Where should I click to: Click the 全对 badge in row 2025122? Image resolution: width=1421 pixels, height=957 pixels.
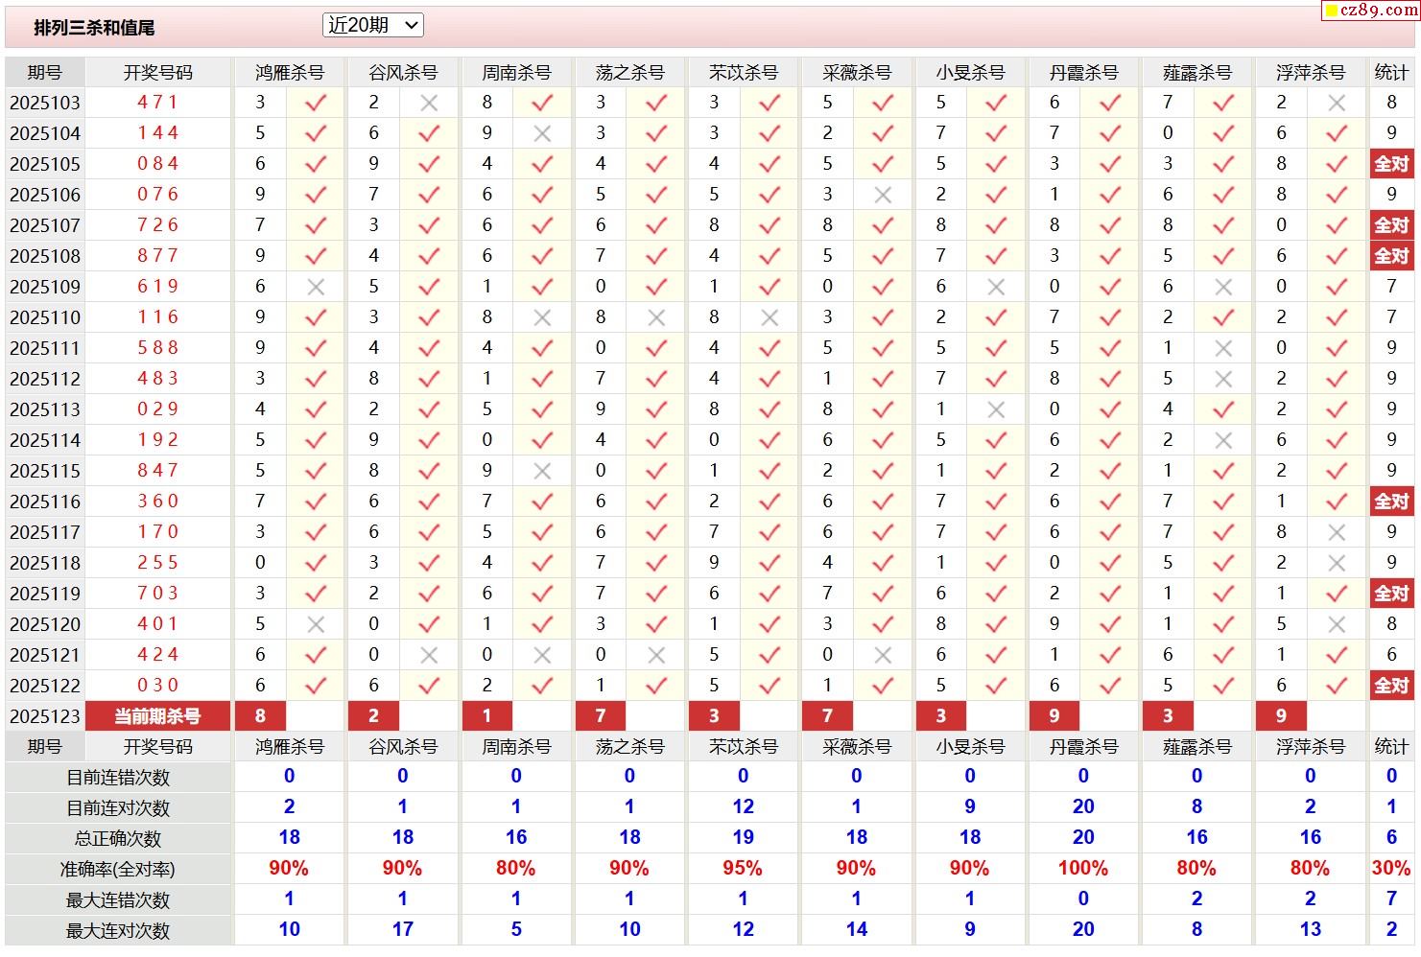(x=1391, y=686)
